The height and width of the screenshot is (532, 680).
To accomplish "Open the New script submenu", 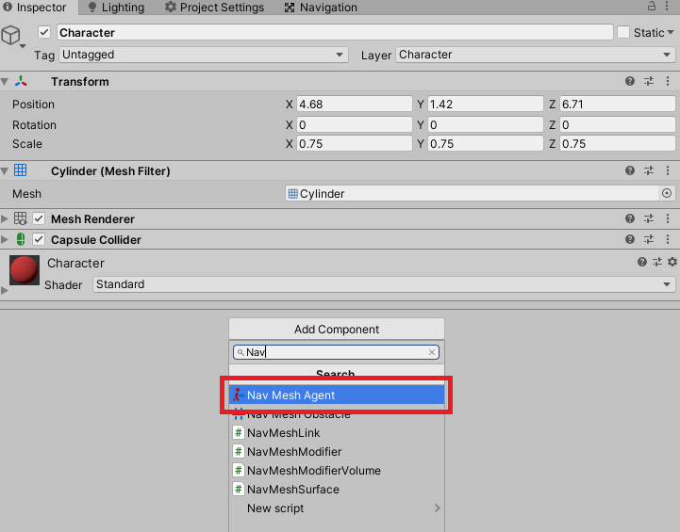I will point(337,508).
